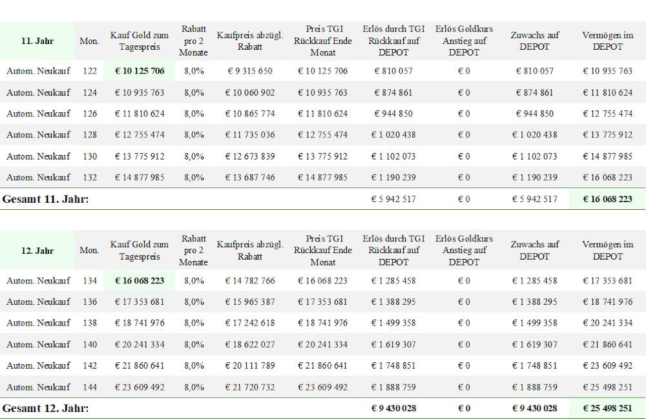Select bold € 9 430 028 under Zuwachs auf DEPOT
Viewport: 646px width, 419px height.
point(535,408)
